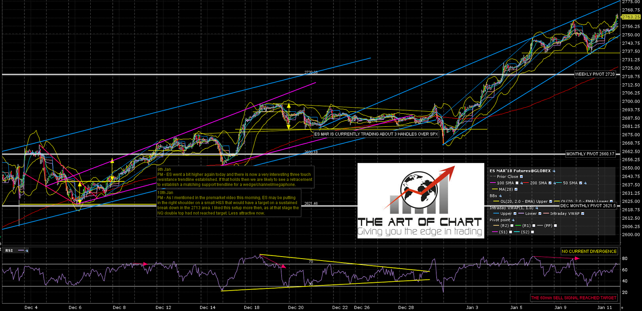Click the RSI 80 level axis label

click(625, 259)
